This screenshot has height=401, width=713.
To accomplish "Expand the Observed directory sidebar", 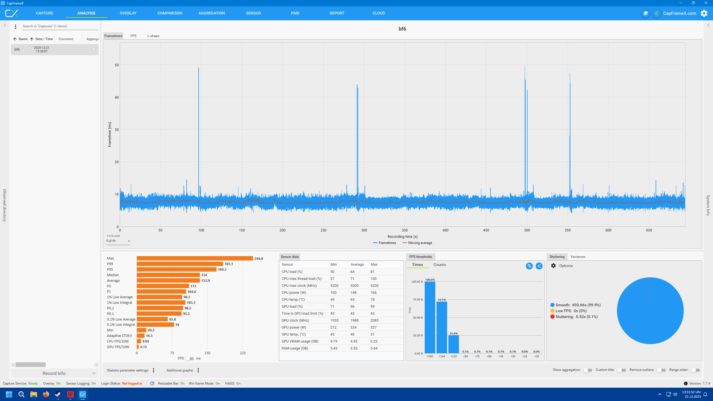I will (x=5, y=25).
